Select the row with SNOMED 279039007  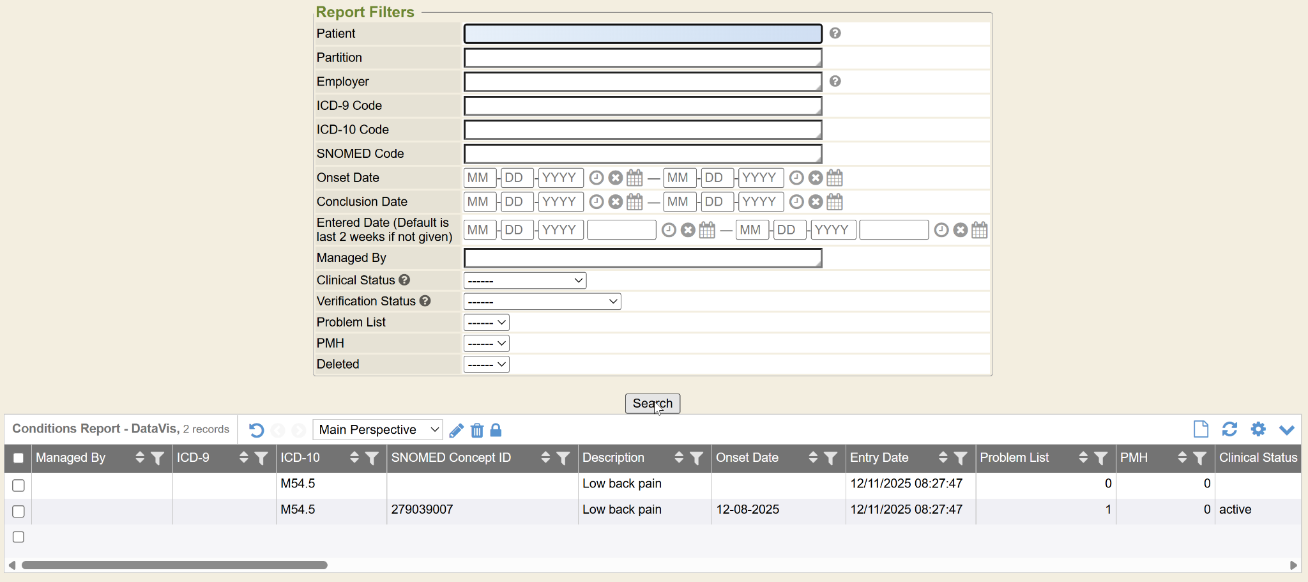coord(19,511)
